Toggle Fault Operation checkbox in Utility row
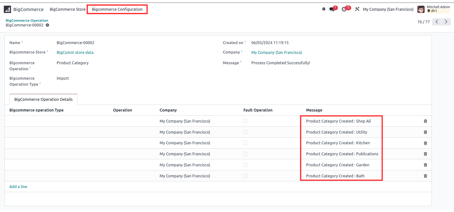The width and height of the screenshot is (454, 212). [245, 132]
